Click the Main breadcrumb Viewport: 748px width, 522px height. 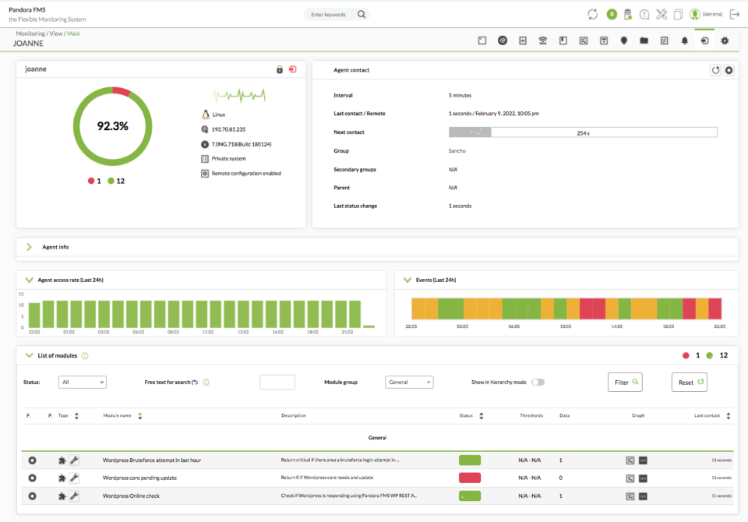tap(73, 34)
